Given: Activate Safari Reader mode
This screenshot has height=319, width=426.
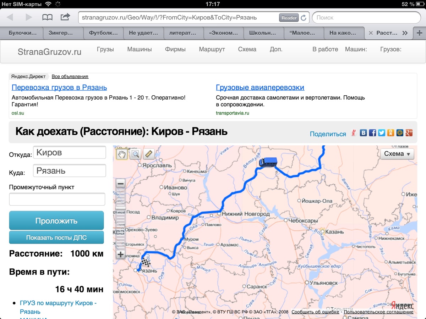Looking at the screenshot, I should [289, 17].
